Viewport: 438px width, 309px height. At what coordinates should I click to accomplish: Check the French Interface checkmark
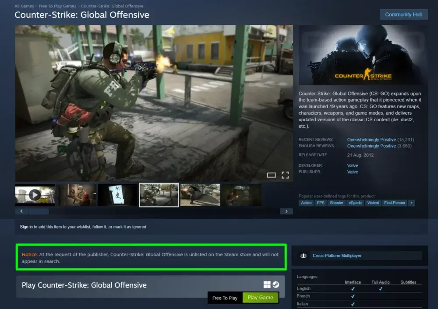click(x=353, y=296)
